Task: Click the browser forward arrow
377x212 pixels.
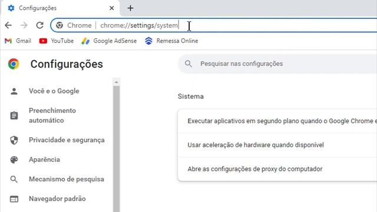Action: click(x=24, y=25)
